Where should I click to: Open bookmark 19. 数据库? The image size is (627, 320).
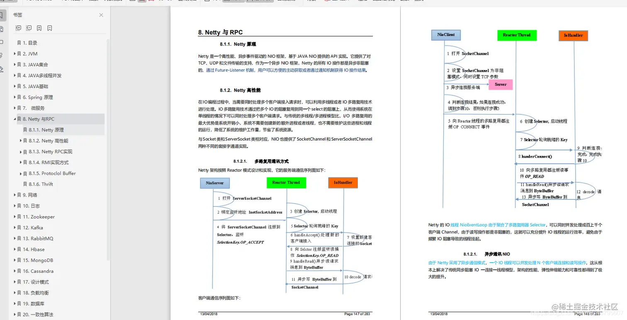point(33,303)
